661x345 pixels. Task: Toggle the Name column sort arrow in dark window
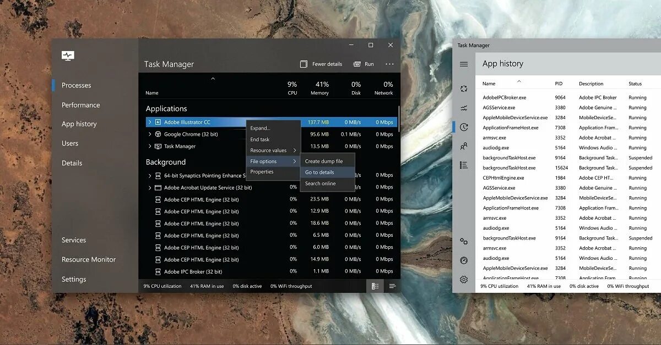pos(213,79)
